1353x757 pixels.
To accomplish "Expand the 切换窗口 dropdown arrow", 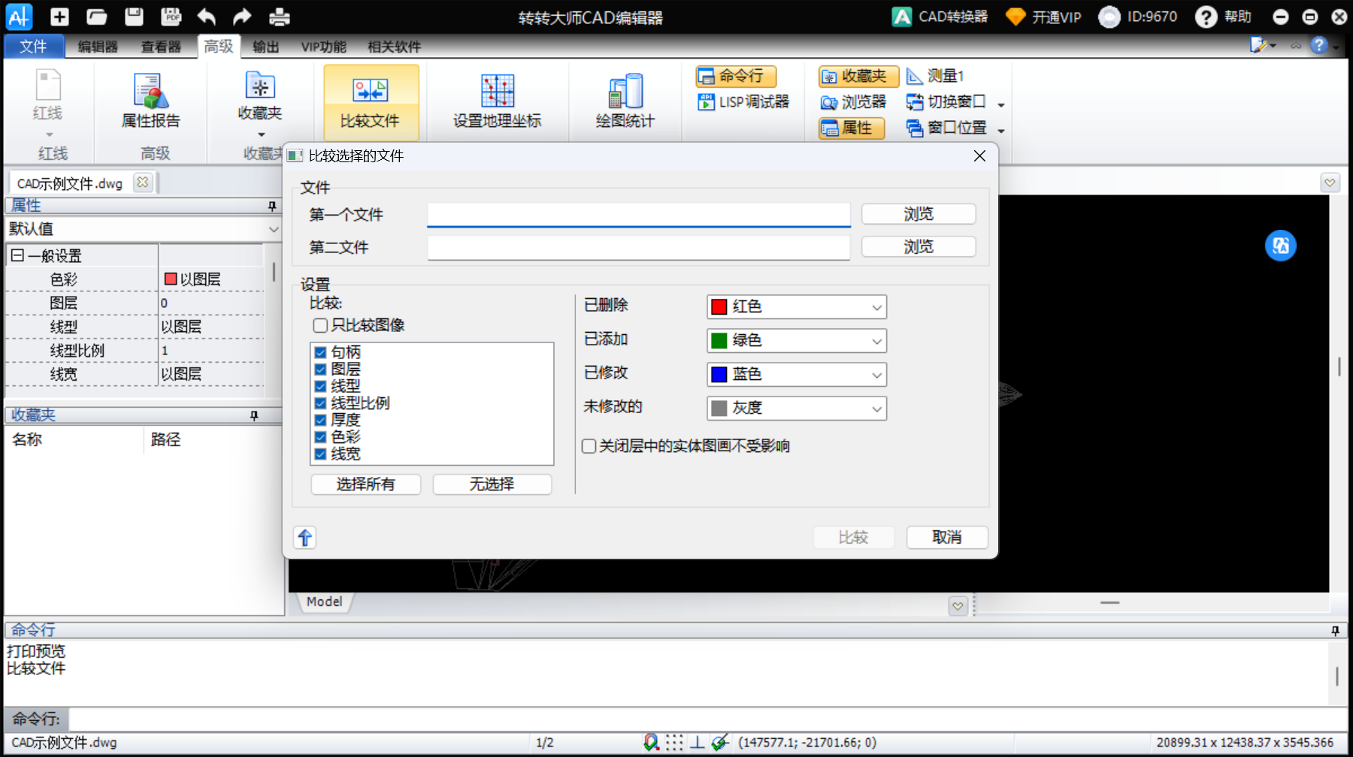I will coord(1001,104).
